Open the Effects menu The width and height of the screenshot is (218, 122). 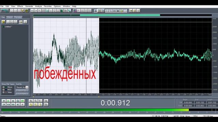20,6
